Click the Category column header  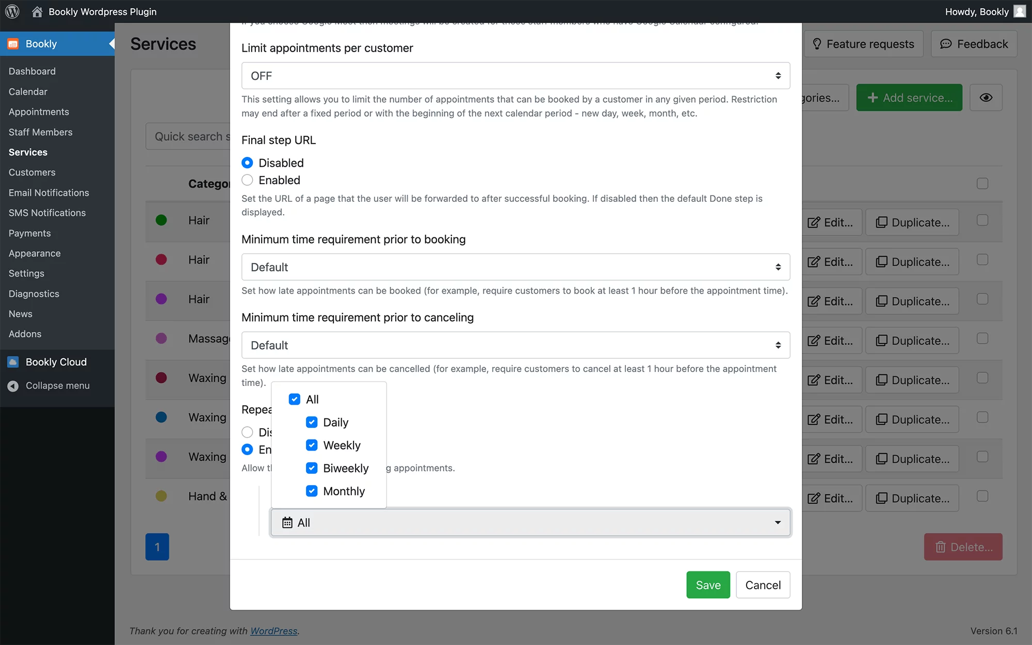coord(208,184)
